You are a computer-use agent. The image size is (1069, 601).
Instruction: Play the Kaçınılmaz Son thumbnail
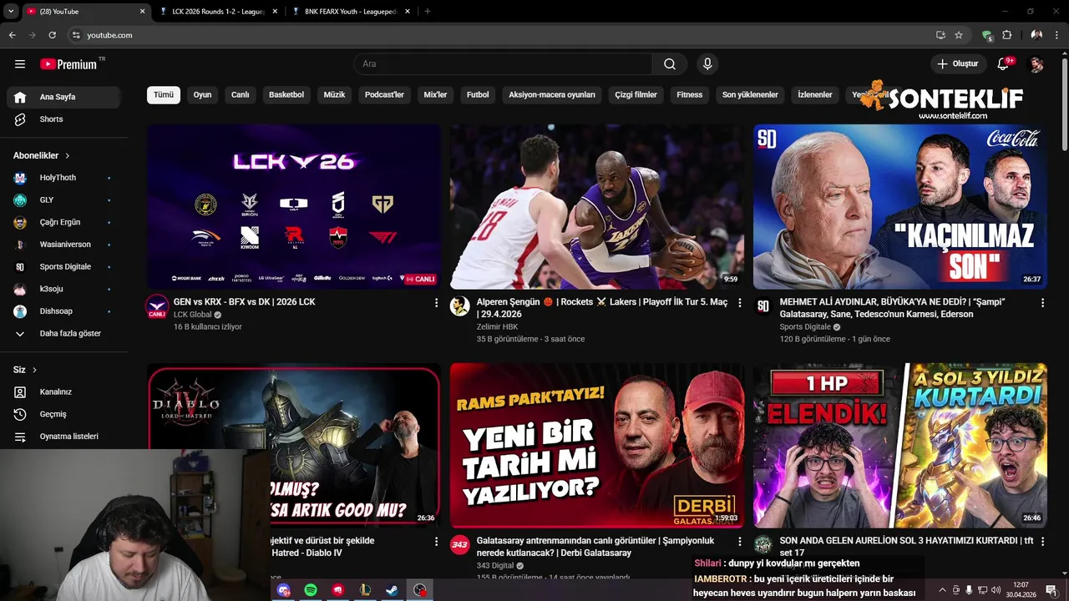pyautogui.click(x=900, y=207)
